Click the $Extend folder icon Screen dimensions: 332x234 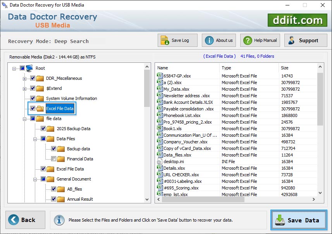coord(40,88)
